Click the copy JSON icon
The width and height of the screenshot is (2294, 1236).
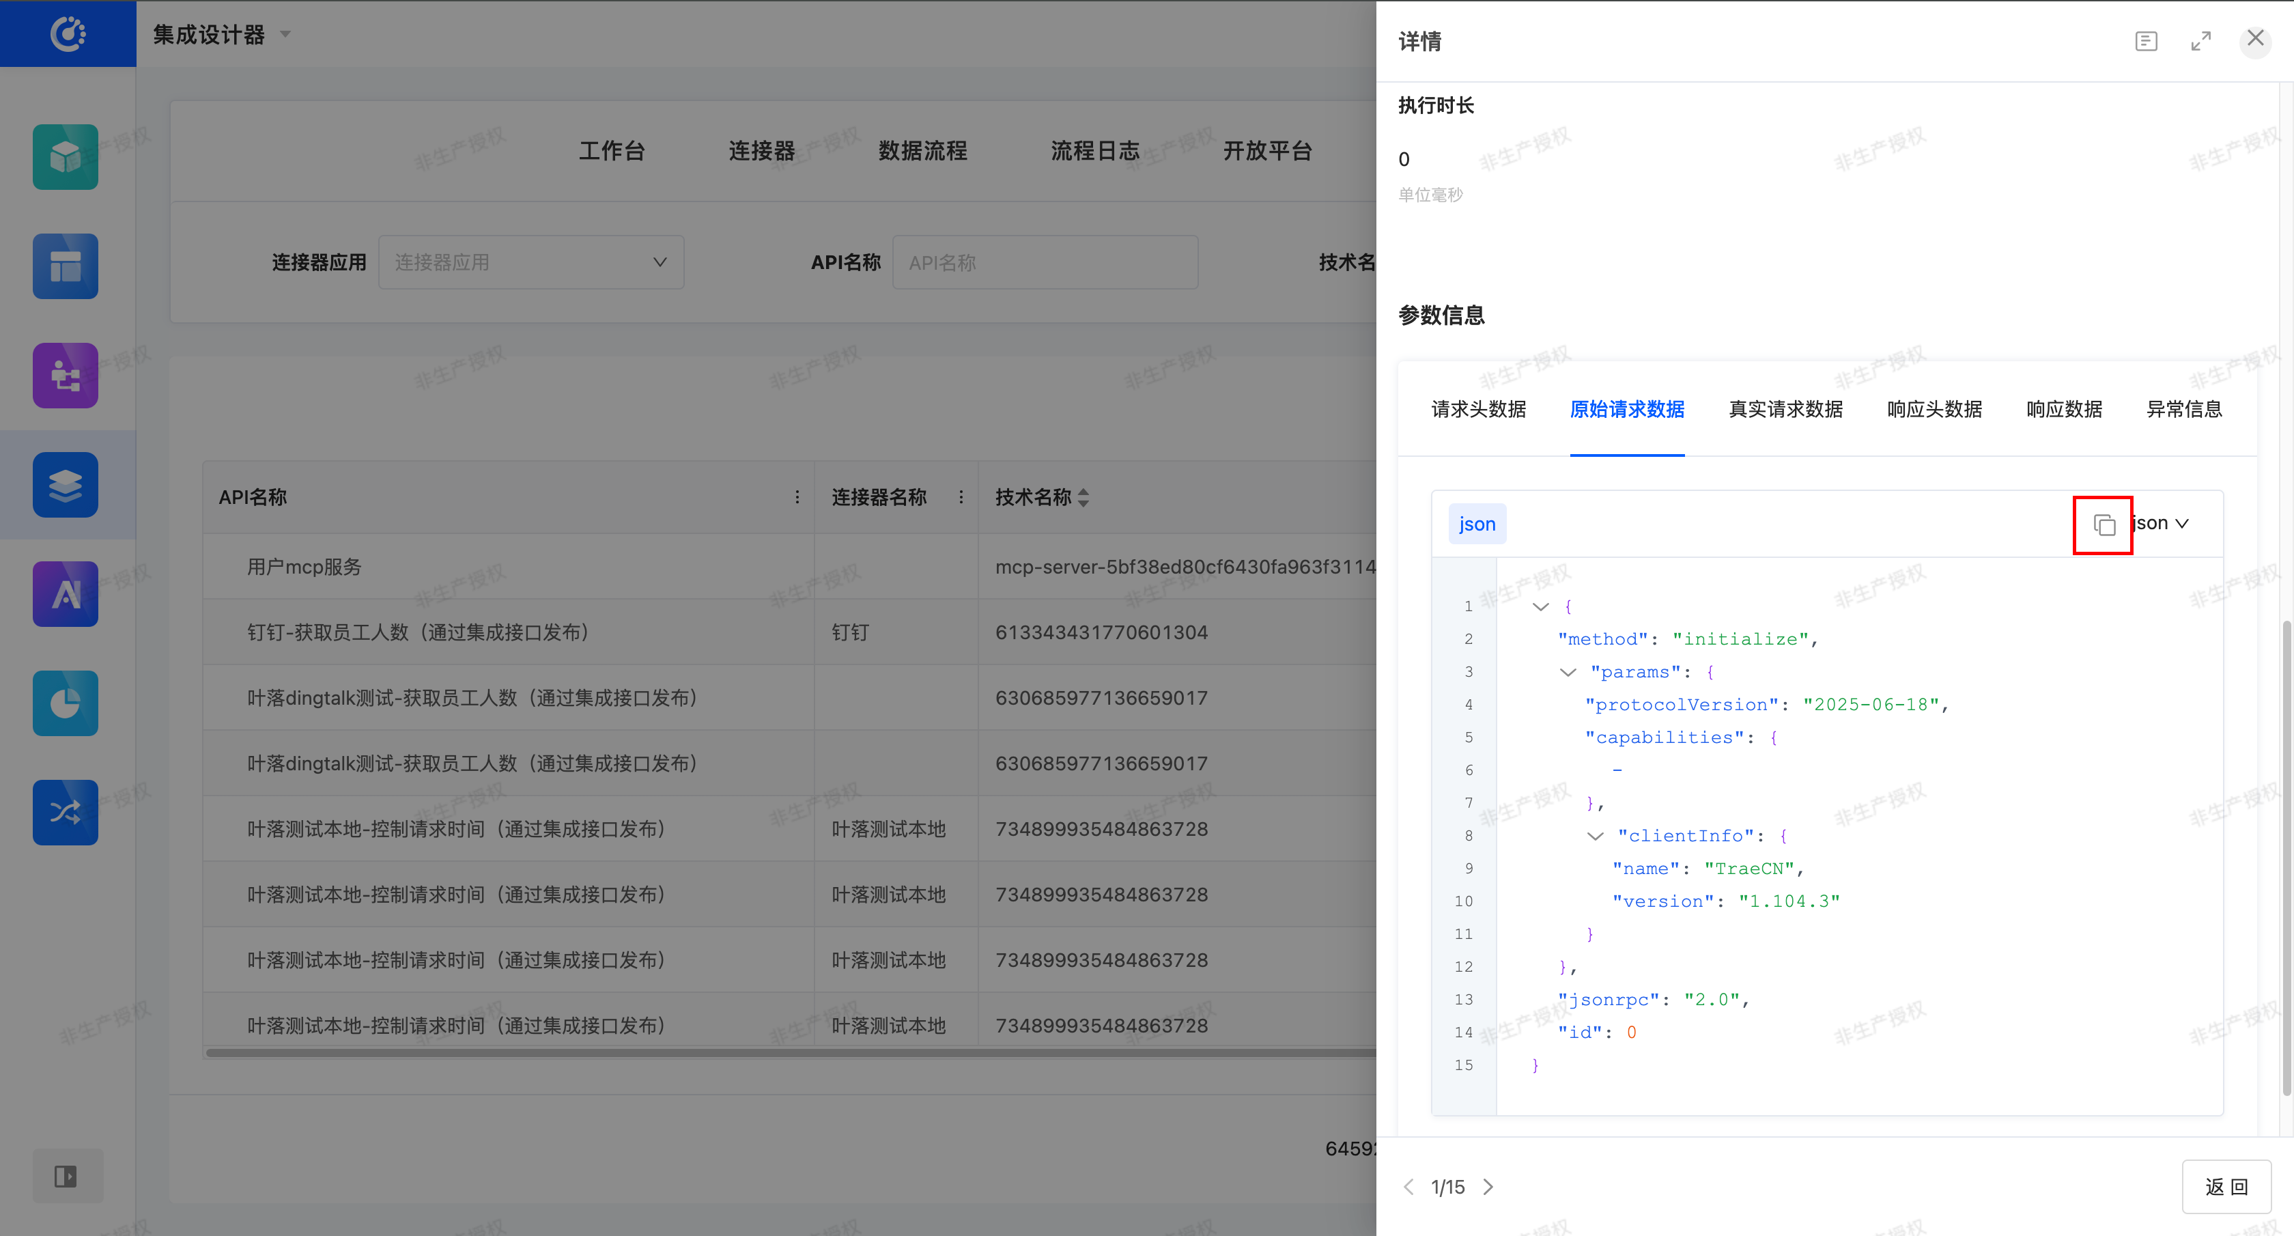point(2104,525)
